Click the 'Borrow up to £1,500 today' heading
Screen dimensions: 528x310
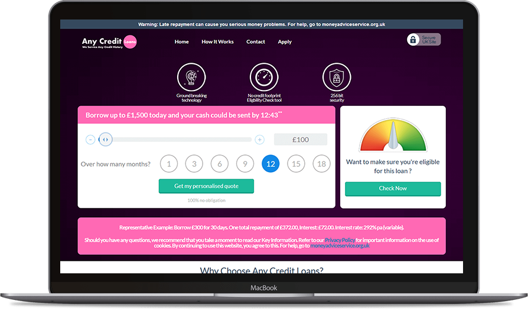pos(184,115)
